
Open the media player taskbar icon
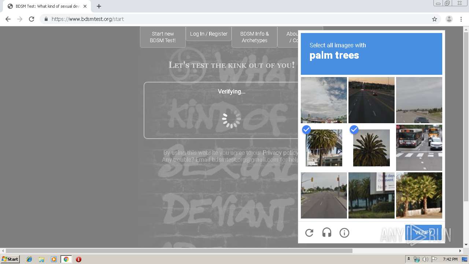point(54,259)
